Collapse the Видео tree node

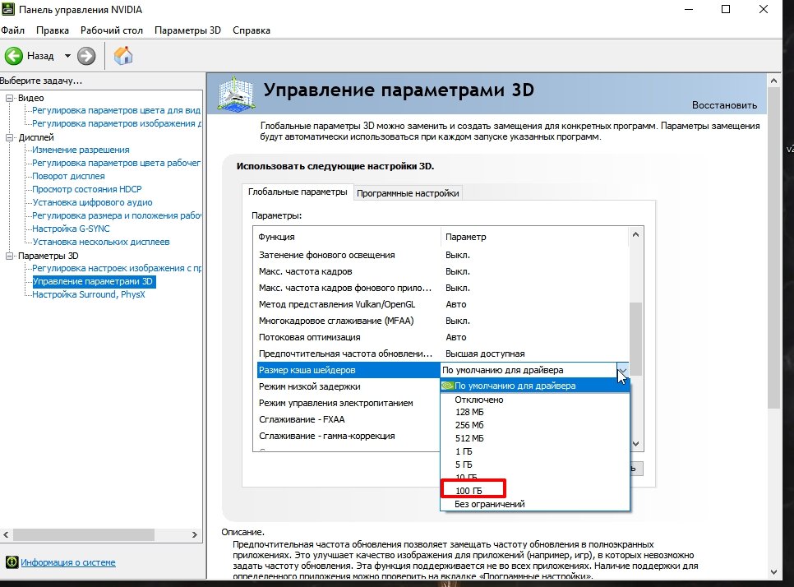click(10, 98)
